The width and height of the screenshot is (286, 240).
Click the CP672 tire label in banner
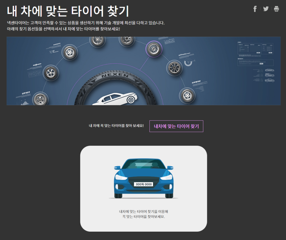pos(196,82)
